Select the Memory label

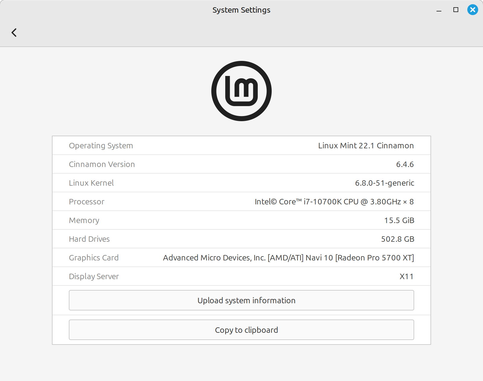coord(84,221)
